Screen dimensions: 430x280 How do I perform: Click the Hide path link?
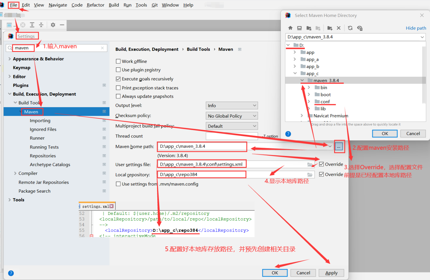click(416, 28)
